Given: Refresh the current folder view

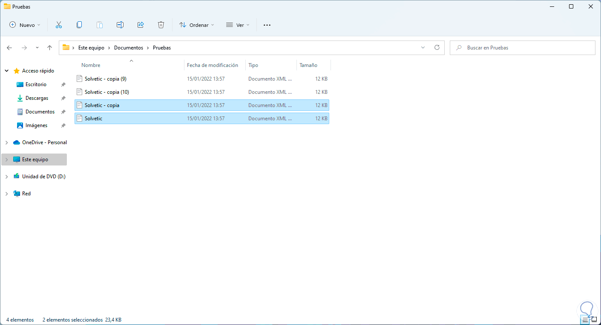Looking at the screenshot, I should [x=437, y=48].
